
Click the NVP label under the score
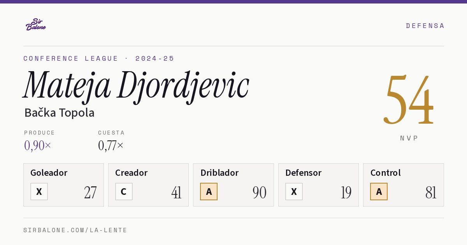pos(409,138)
